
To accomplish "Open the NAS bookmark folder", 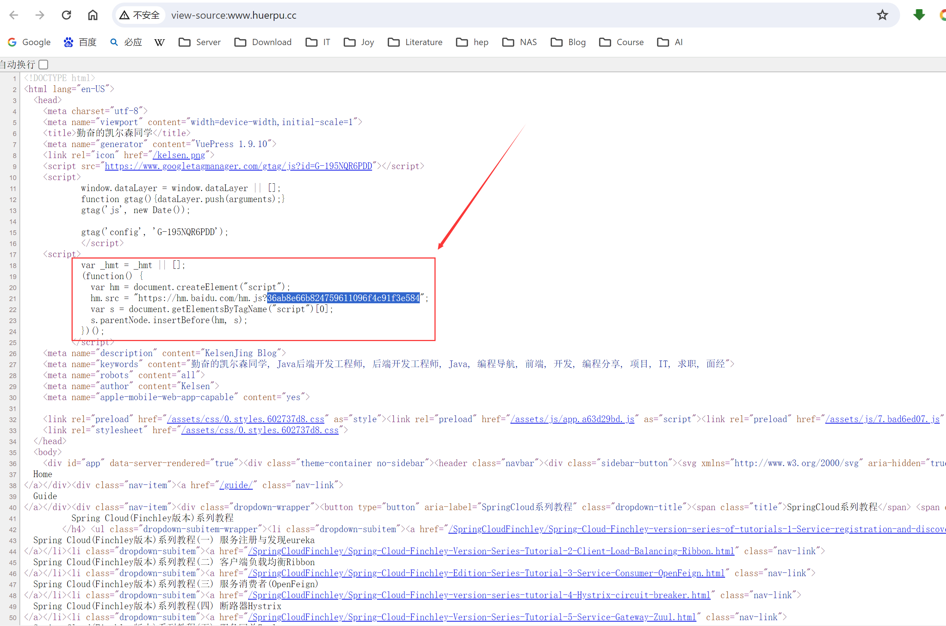I will coord(519,42).
